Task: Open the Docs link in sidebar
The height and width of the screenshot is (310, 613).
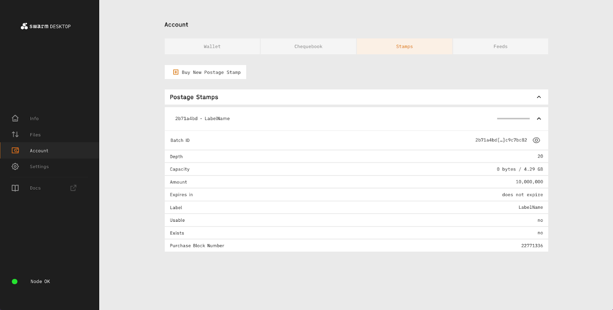Action: (x=35, y=188)
